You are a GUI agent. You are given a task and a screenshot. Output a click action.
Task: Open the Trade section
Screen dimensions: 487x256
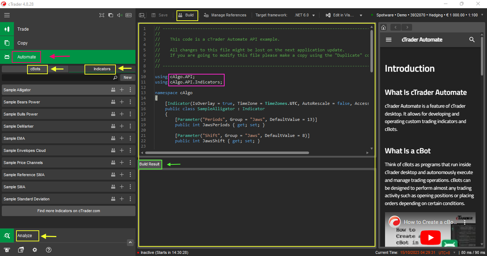pos(23,29)
